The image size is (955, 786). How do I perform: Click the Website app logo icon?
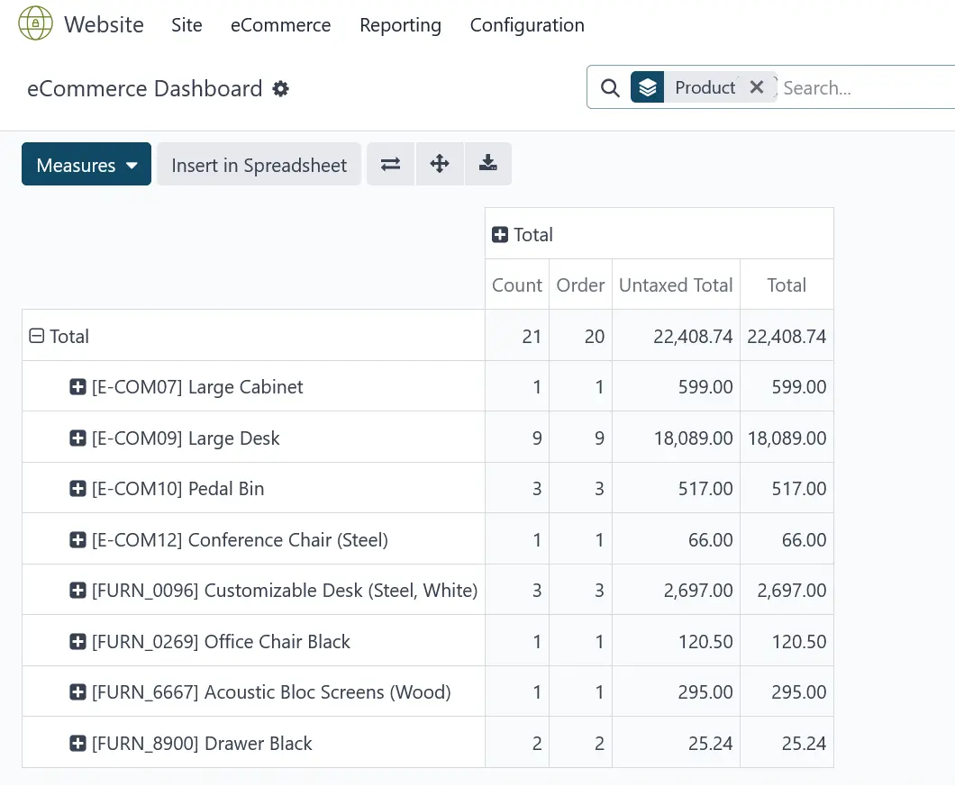(x=35, y=24)
